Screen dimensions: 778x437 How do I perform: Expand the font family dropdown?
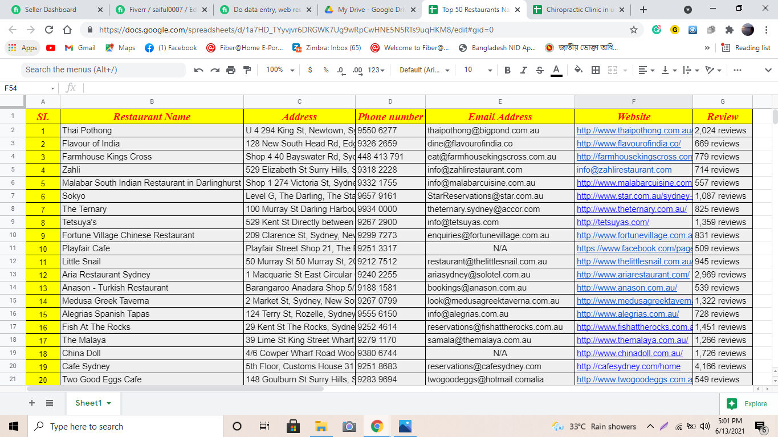point(424,70)
